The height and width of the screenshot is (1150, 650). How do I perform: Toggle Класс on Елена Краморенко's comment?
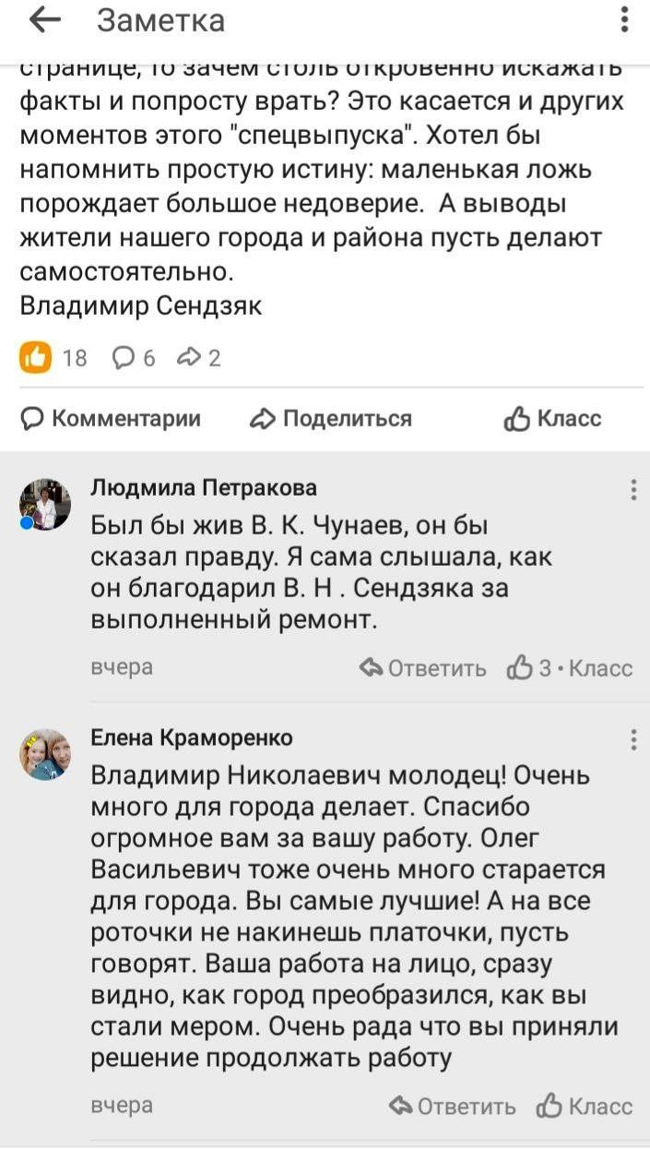[x=585, y=1106]
